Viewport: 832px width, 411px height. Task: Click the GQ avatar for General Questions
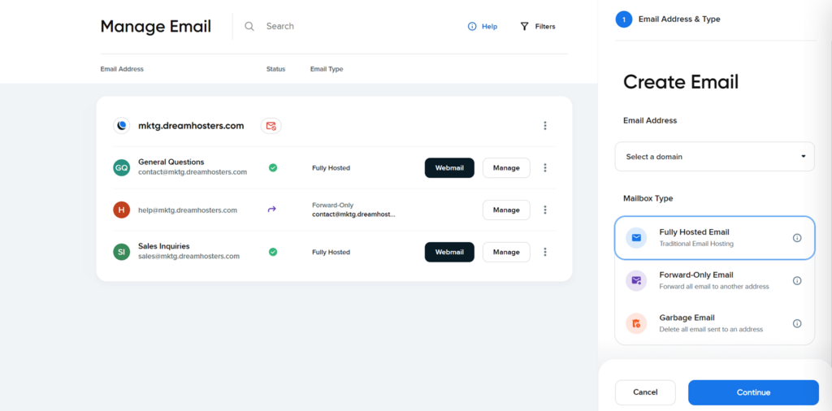point(122,167)
